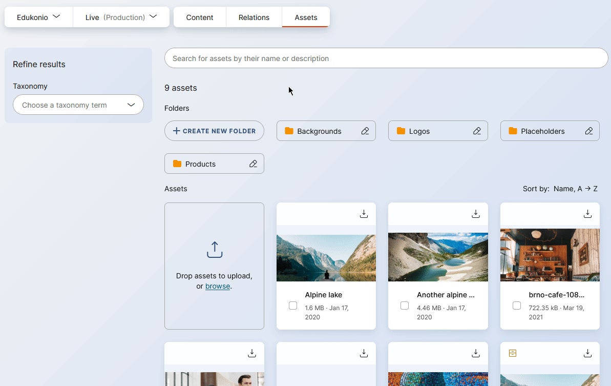Download the Alpine lake asset
The width and height of the screenshot is (611, 386).
[364, 214]
